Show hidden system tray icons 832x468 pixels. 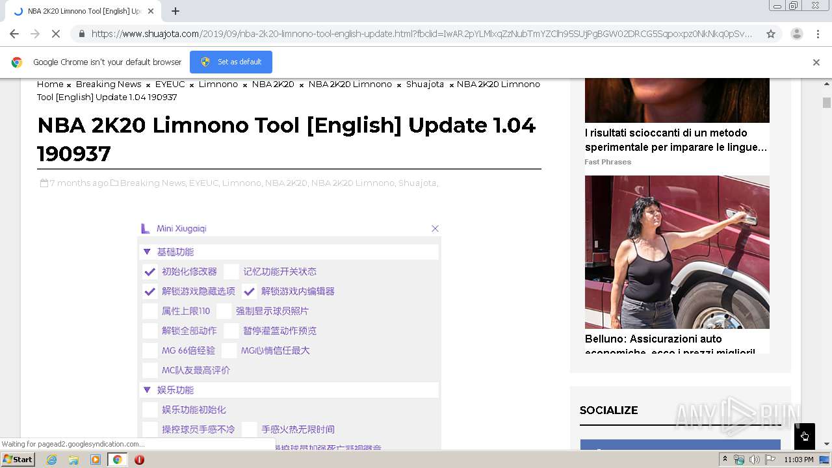(725, 460)
